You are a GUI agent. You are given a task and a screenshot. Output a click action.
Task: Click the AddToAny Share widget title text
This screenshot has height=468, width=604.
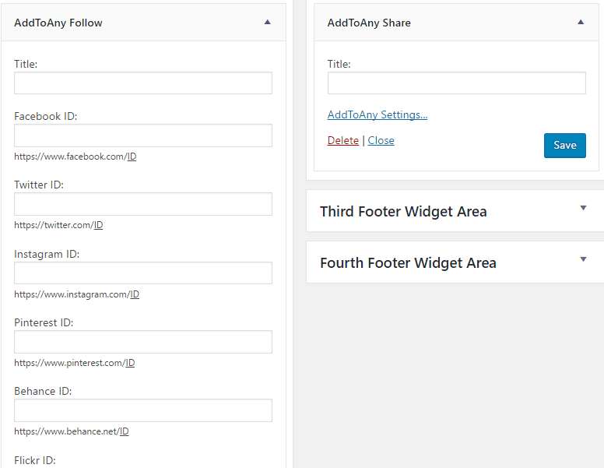point(369,23)
